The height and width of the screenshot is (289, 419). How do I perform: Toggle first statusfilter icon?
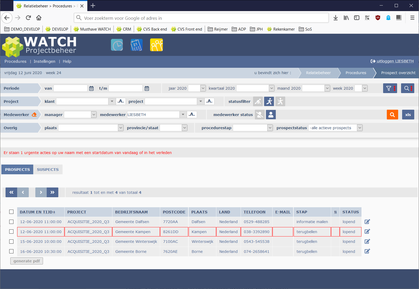tap(258, 101)
